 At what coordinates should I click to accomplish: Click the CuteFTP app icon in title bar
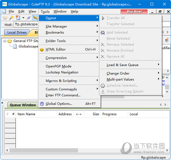coord(5,4)
